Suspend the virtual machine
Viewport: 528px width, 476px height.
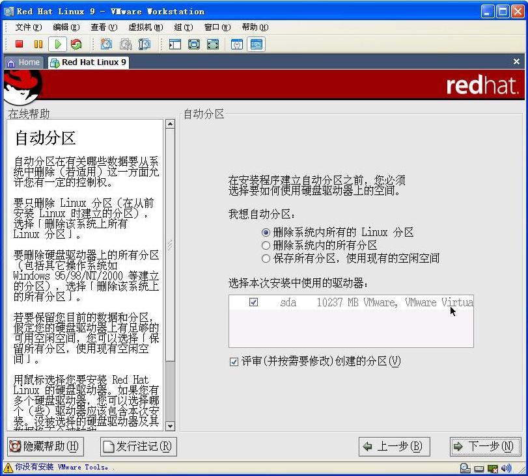pos(38,44)
